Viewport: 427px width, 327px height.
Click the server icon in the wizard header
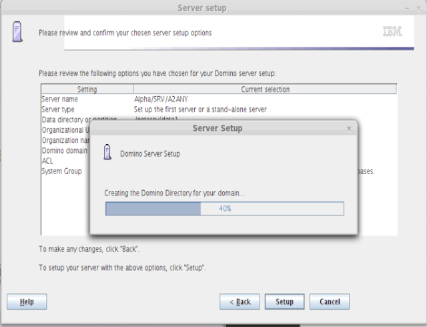[17, 31]
